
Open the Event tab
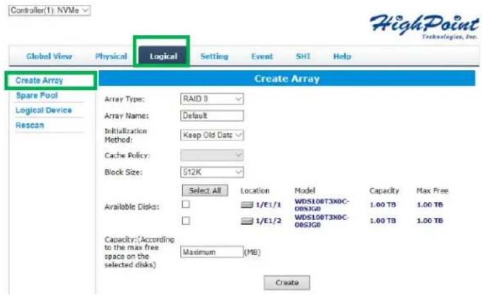(262, 56)
